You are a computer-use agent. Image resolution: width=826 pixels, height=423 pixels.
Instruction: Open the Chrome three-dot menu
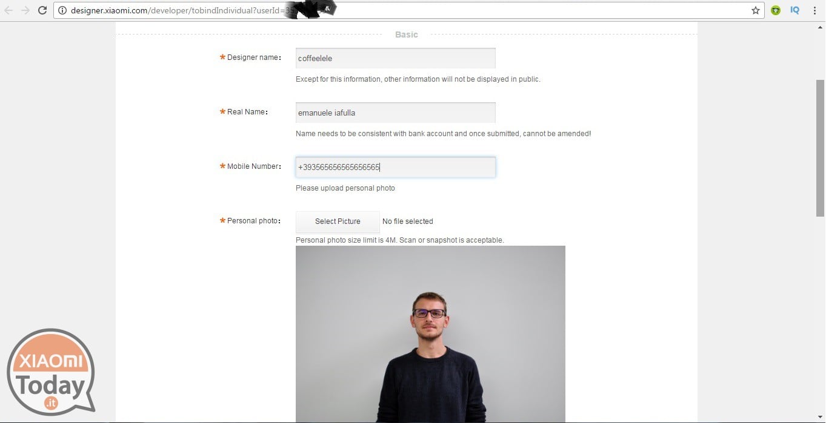click(814, 10)
